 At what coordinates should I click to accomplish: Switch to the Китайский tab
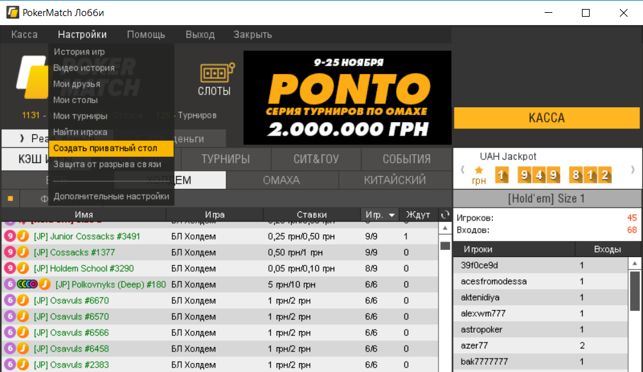(395, 181)
